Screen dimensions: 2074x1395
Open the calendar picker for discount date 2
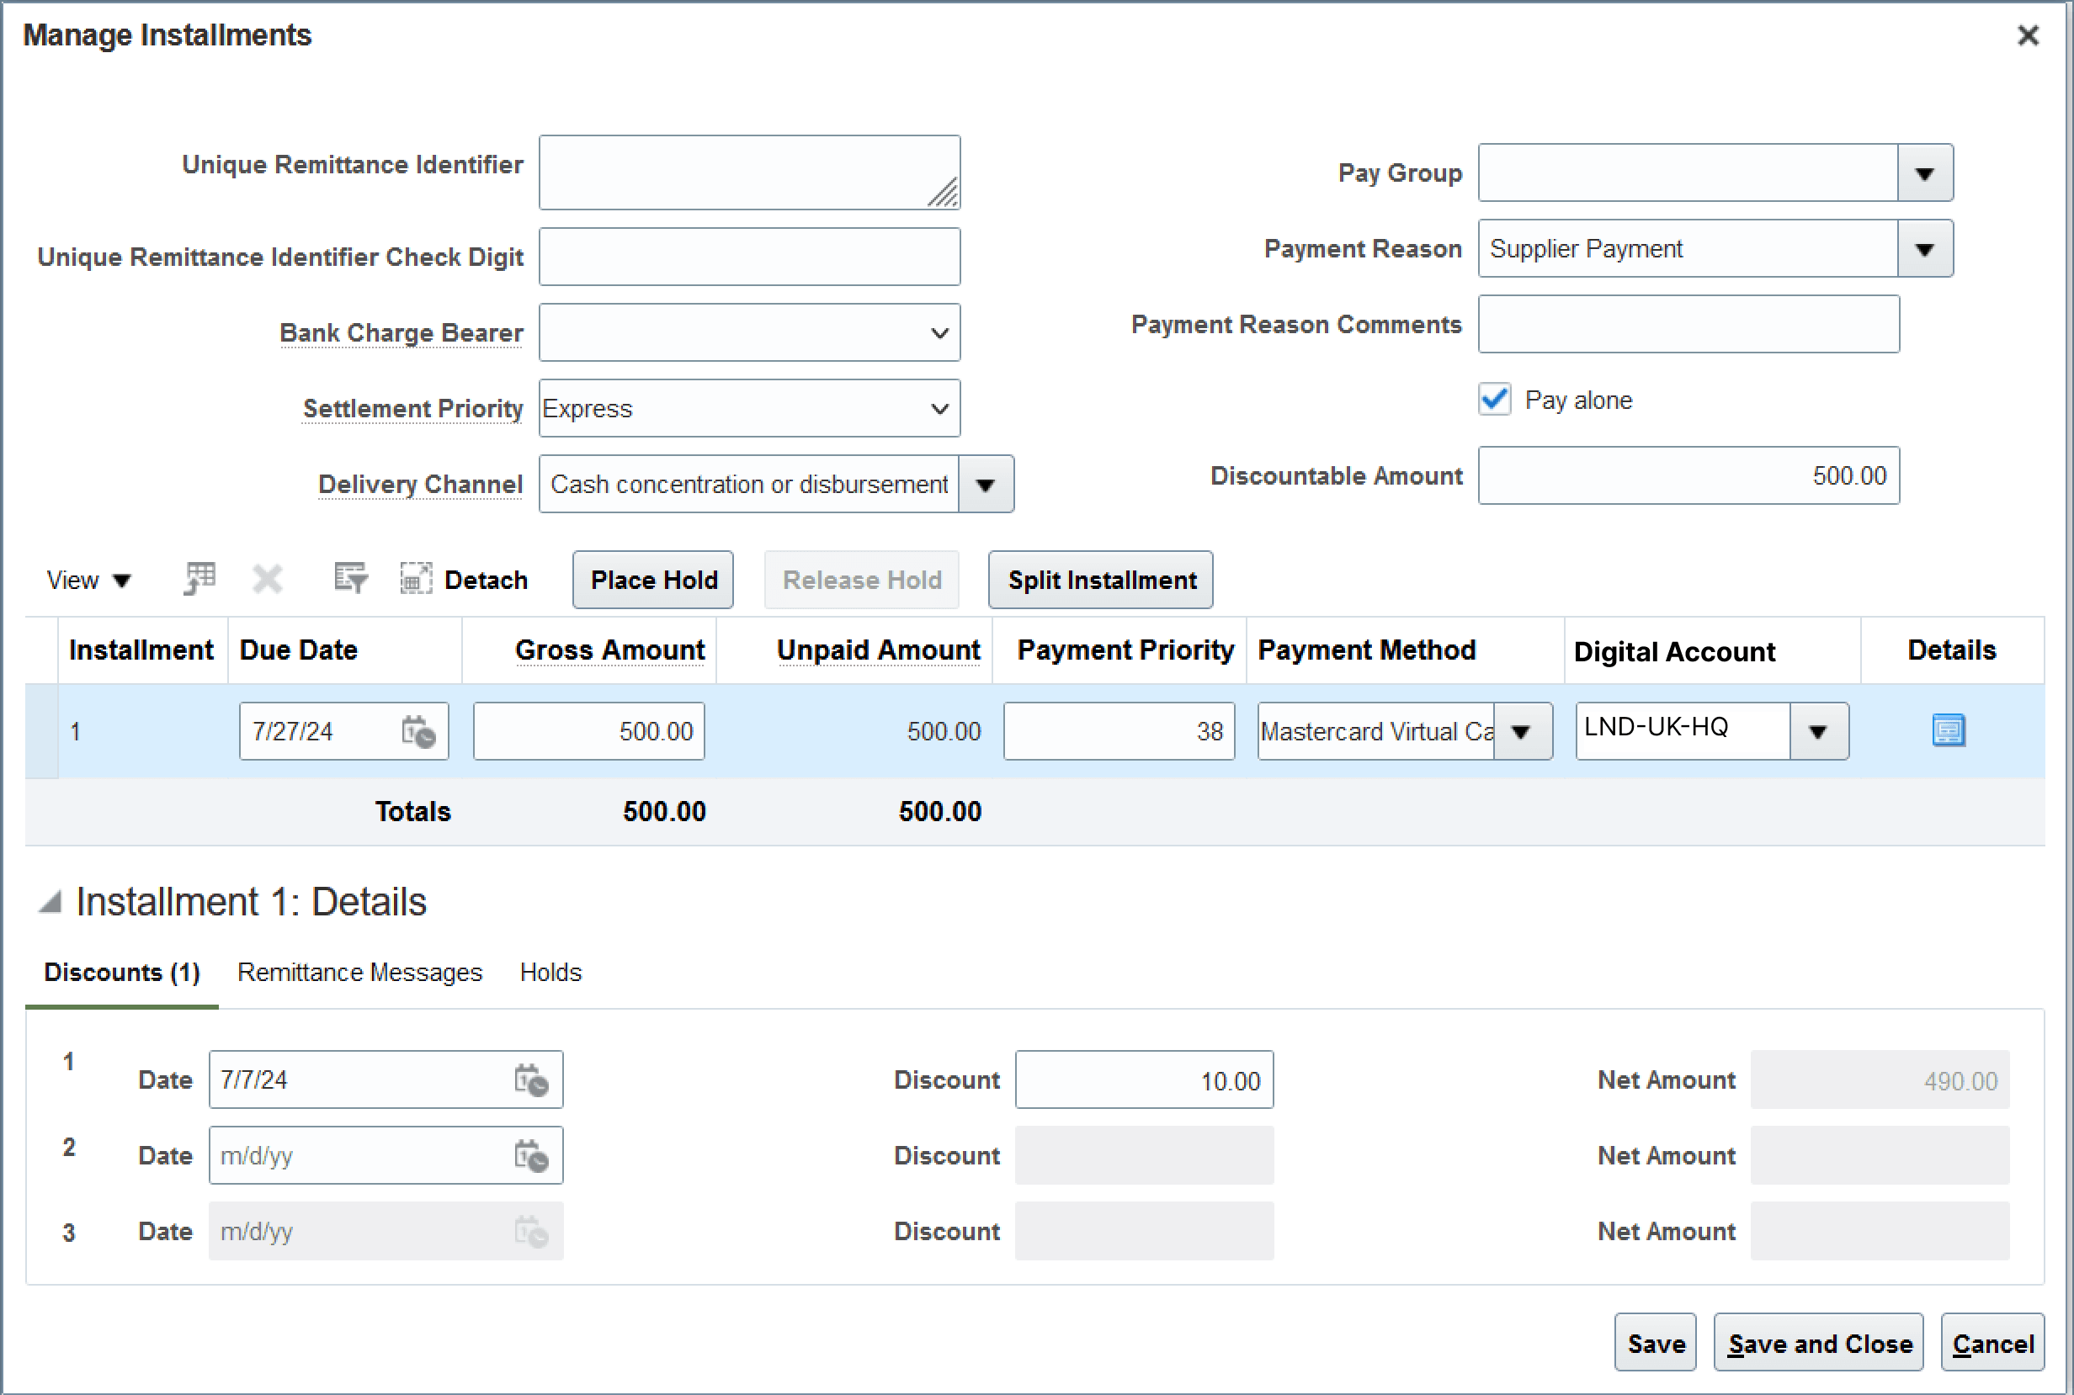[x=531, y=1155]
